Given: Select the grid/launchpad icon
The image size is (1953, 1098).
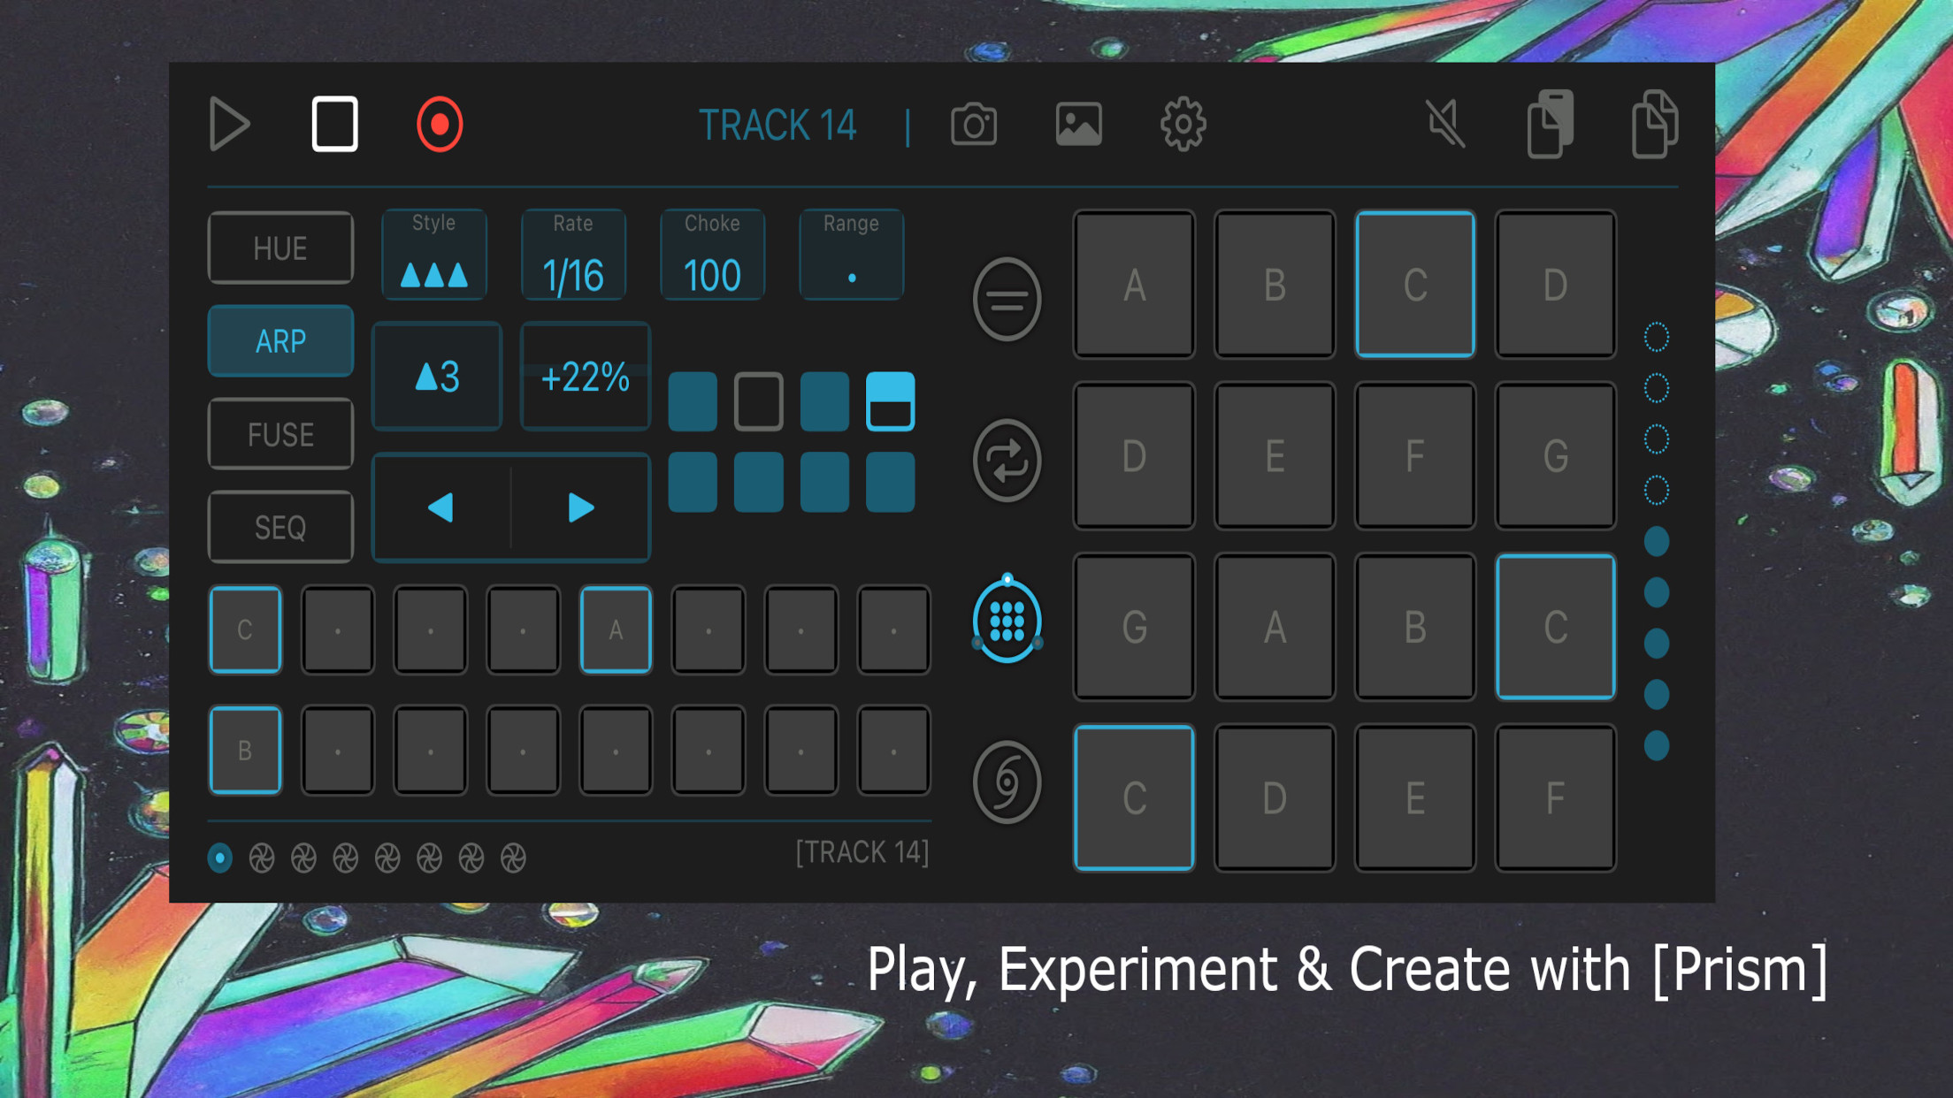Looking at the screenshot, I should pyautogui.click(x=1007, y=621).
